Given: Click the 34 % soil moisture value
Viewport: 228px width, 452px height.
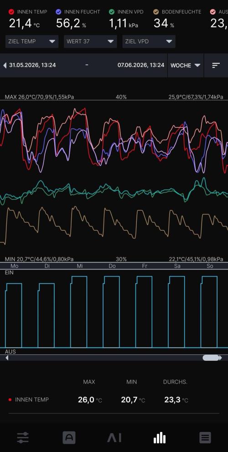Looking at the screenshot, I should pyautogui.click(x=164, y=23).
